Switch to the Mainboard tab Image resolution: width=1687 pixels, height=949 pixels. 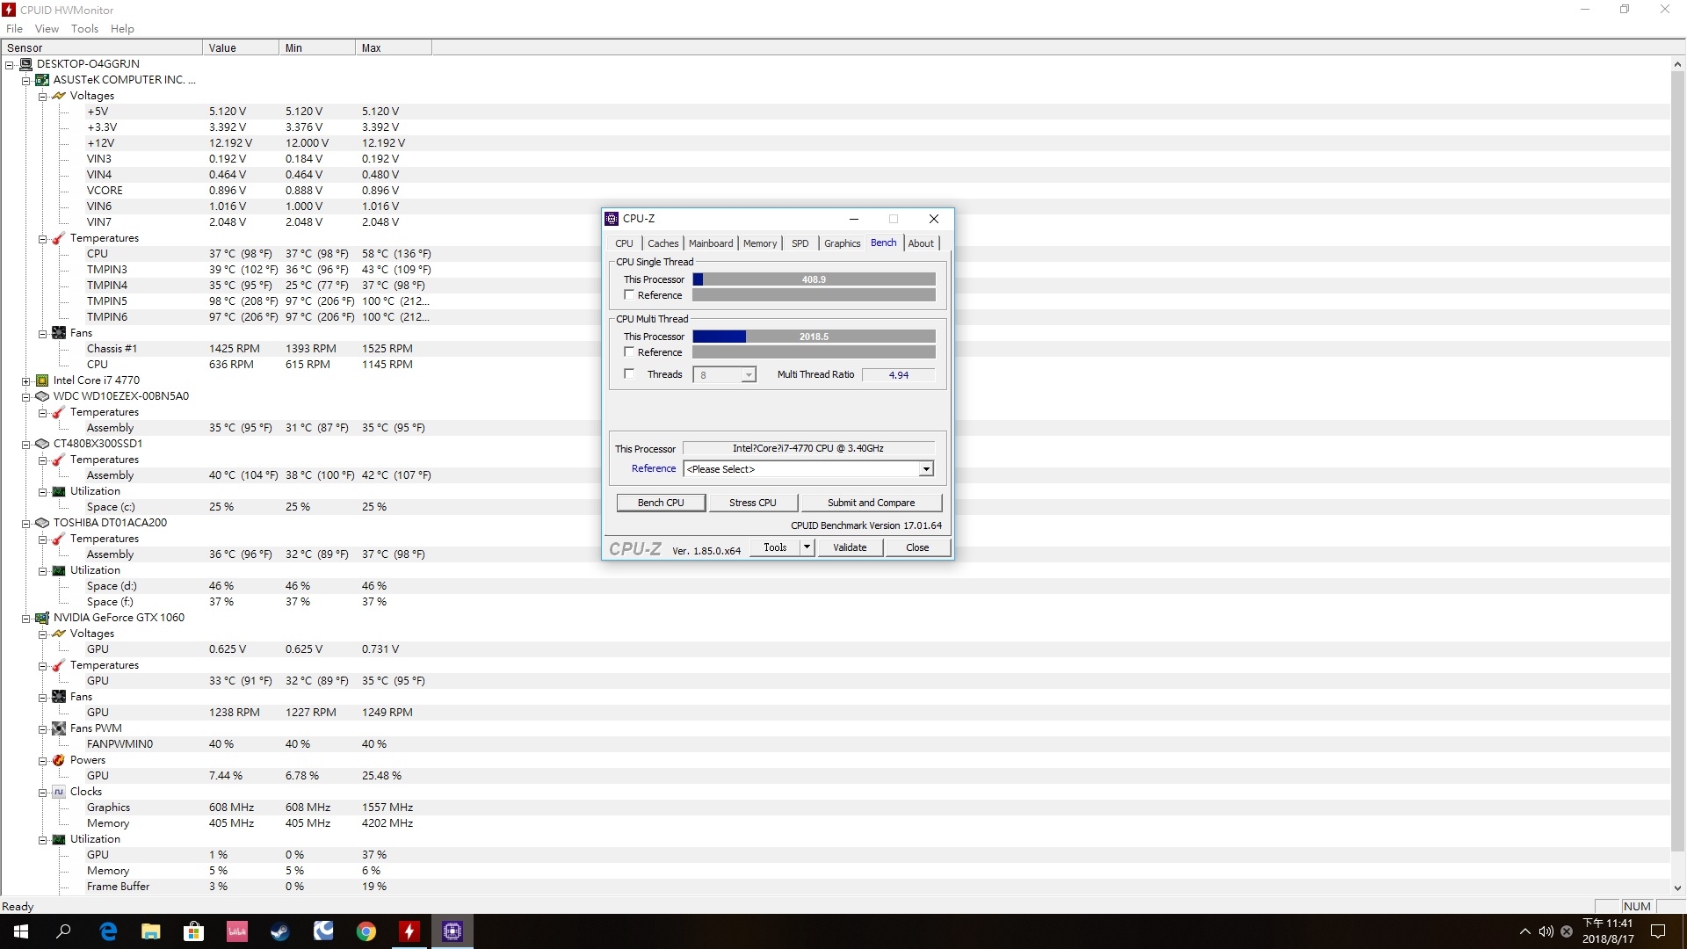coord(710,243)
